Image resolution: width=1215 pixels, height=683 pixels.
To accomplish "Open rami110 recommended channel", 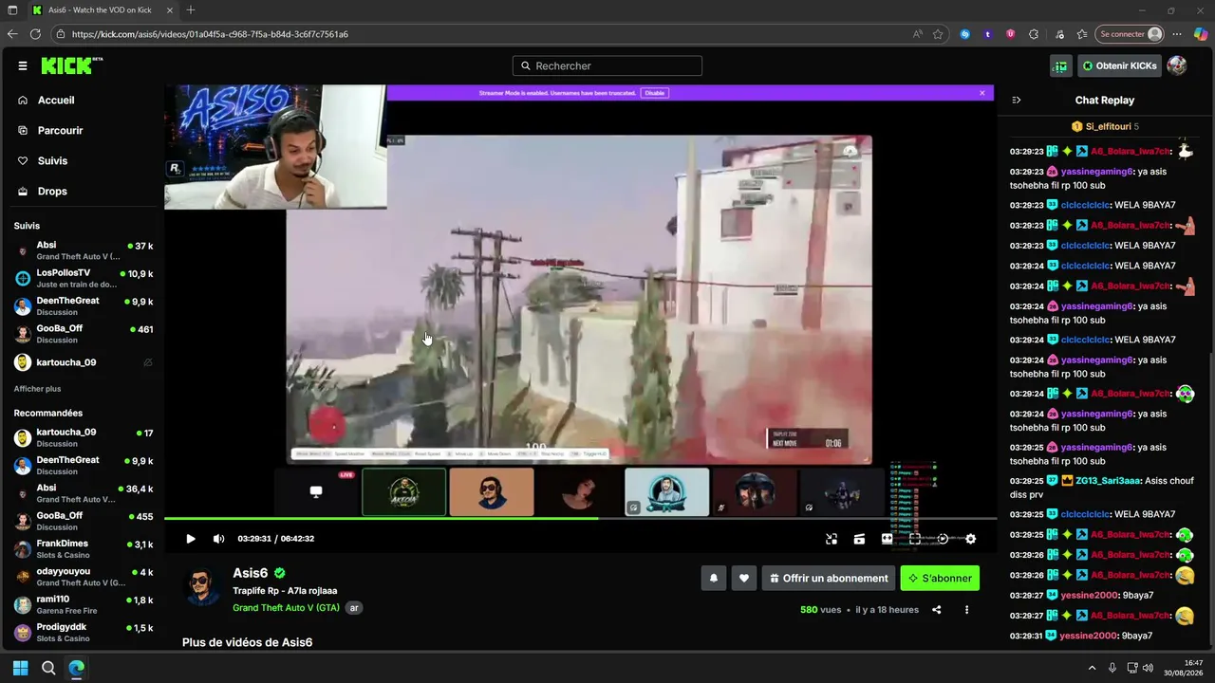I will point(84,604).
